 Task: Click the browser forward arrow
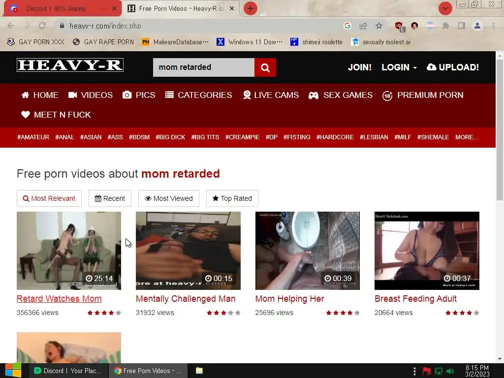27,26
